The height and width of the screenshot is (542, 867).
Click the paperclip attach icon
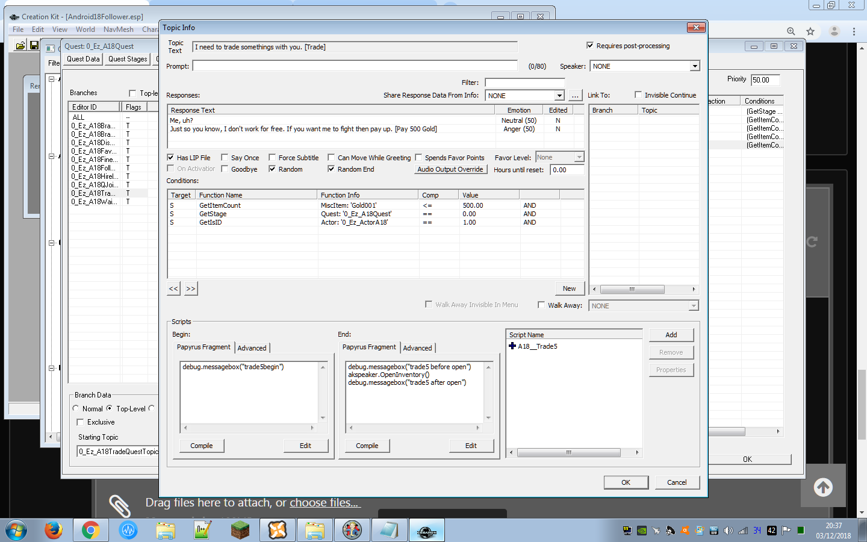(x=119, y=506)
